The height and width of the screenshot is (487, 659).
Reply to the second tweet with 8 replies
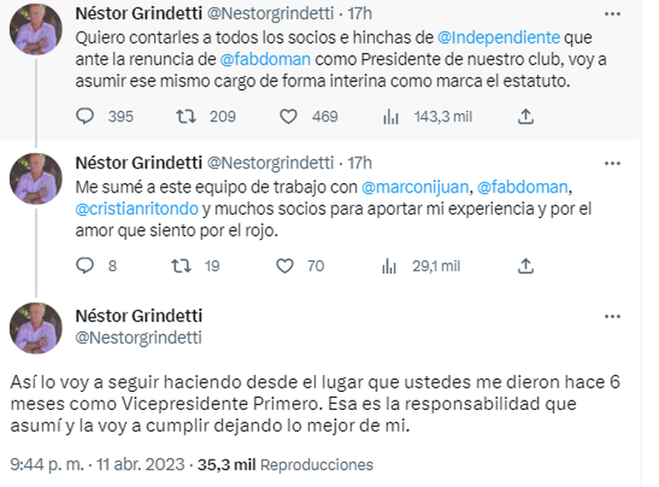pyautogui.click(x=85, y=266)
